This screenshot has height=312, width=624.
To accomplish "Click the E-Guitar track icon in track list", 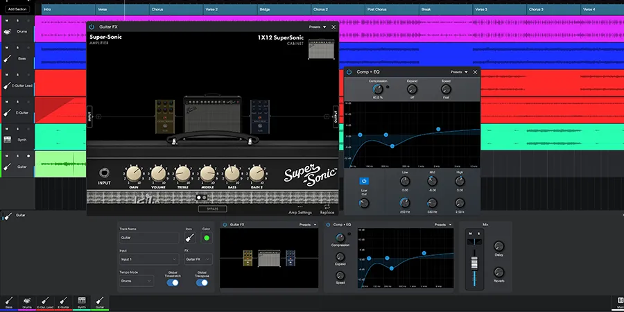I will pos(7,112).
